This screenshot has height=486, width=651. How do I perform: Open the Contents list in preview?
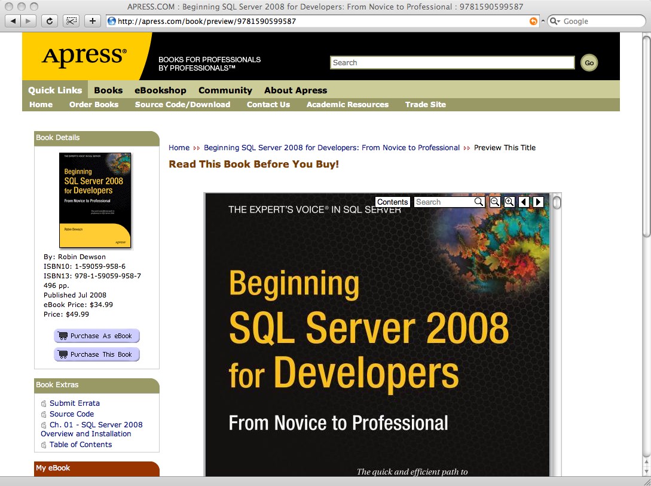coord(393,202)
